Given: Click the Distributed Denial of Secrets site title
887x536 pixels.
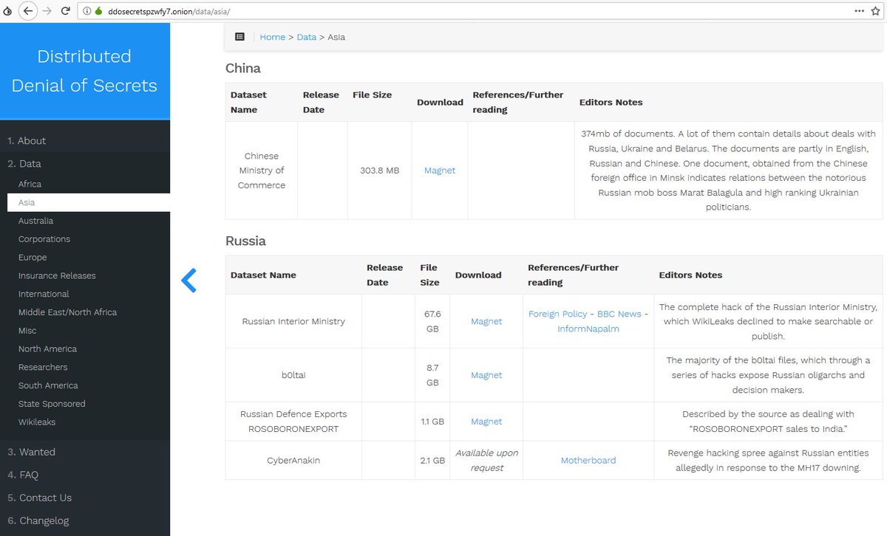Looking at the screenshot, I should [x=84, y=71].
